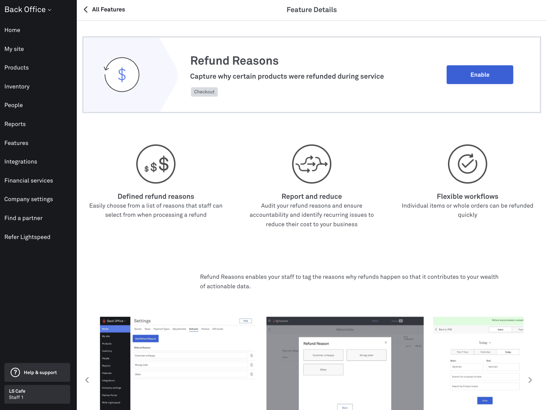
Task: Go to Financial services
Action: [29, 181]
